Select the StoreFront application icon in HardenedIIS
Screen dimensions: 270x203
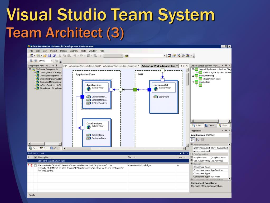pos(155,97)
